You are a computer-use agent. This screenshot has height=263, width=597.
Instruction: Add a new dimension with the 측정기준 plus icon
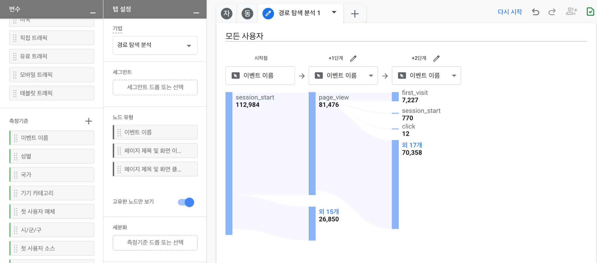[x=89, y=121]
